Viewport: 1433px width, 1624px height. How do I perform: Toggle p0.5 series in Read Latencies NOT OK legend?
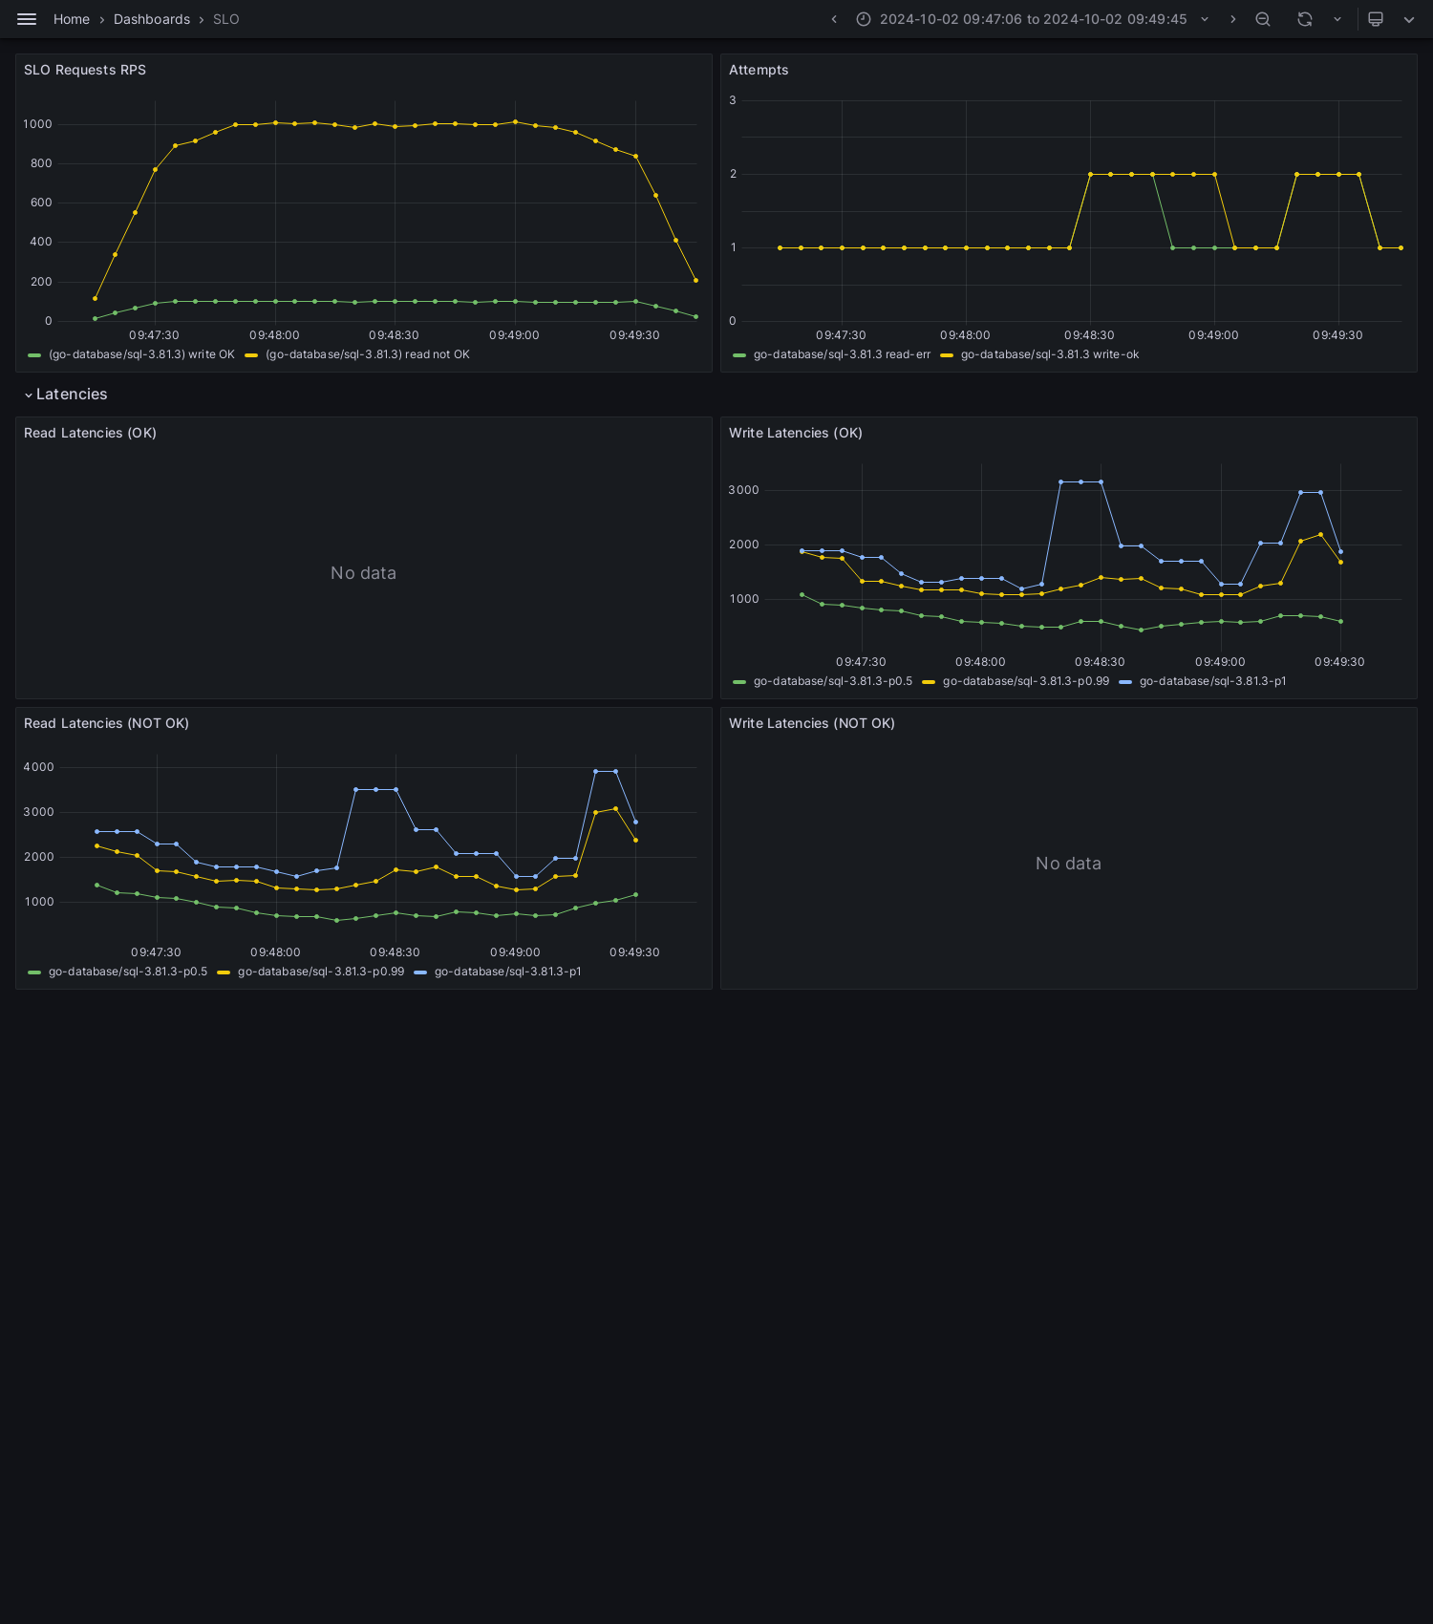pos(128,972)
